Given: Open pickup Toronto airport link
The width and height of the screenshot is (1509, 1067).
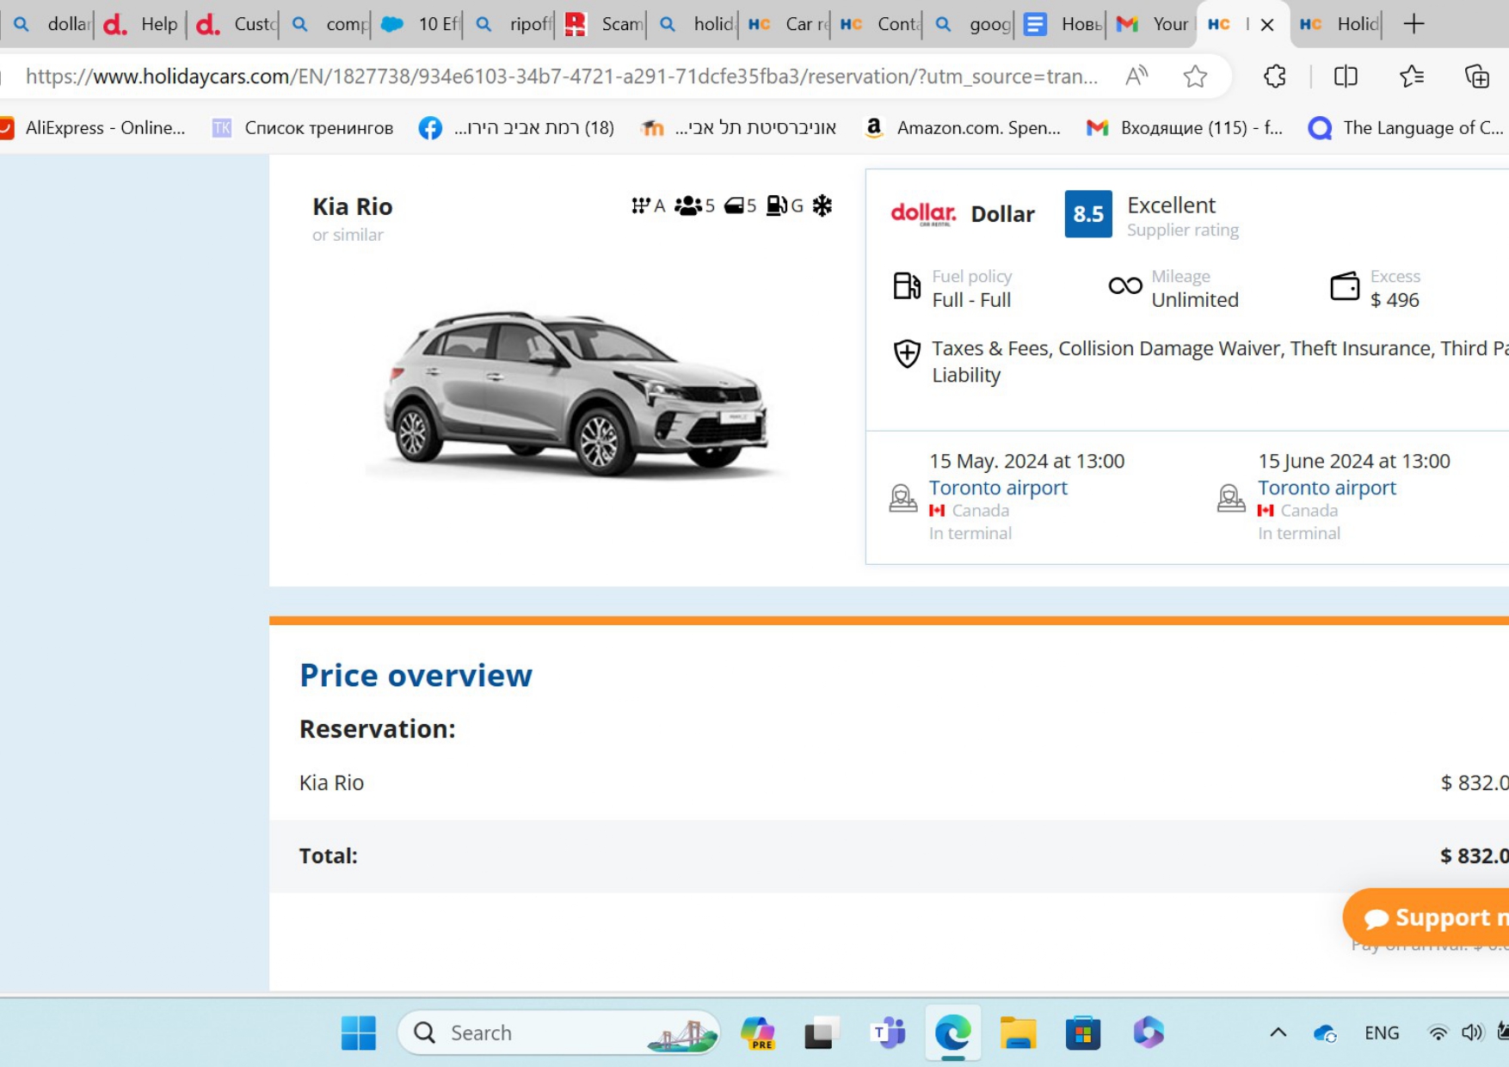Looking at the screenshot, I should (998, 488).
